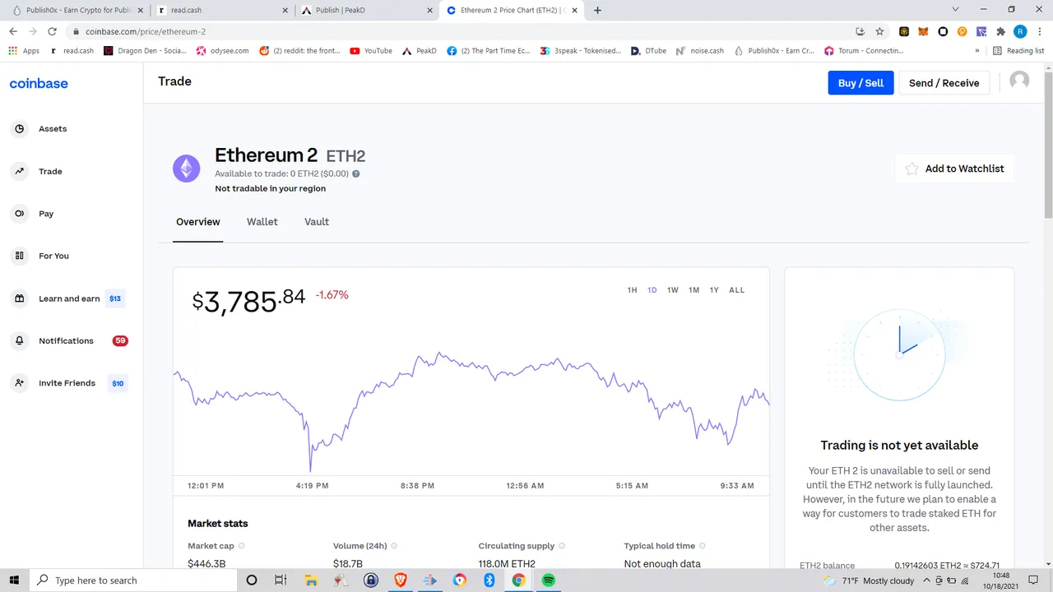Screen dimensions: 1053x592
Task: Switch to the Wallet tab
Action: coord(262,222)
